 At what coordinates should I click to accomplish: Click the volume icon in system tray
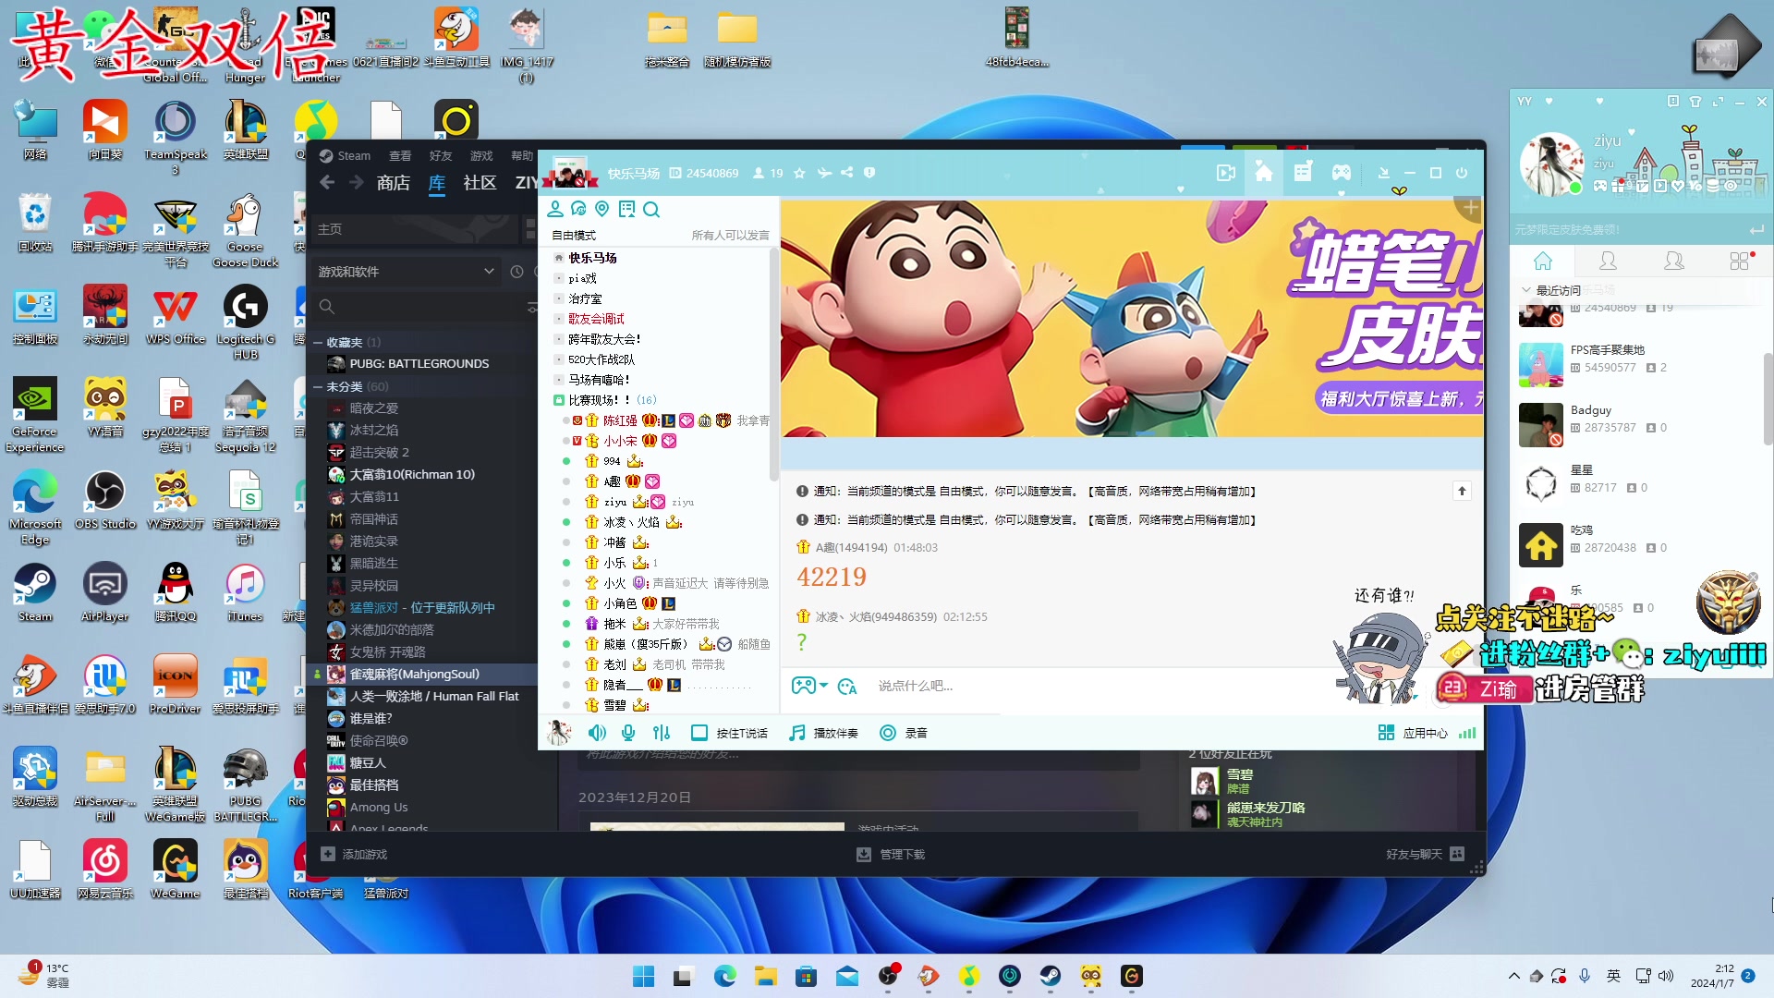pos(1666,976)
